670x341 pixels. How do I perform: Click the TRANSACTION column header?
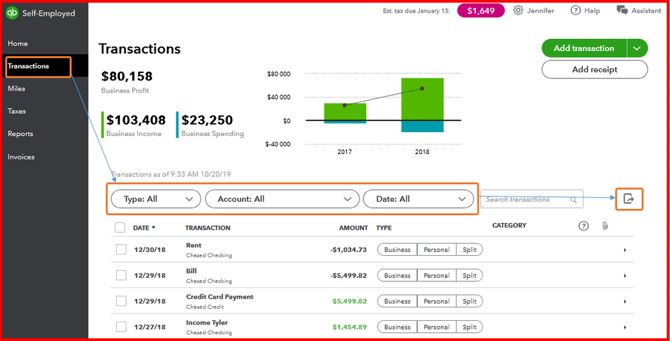coord(208,228)
